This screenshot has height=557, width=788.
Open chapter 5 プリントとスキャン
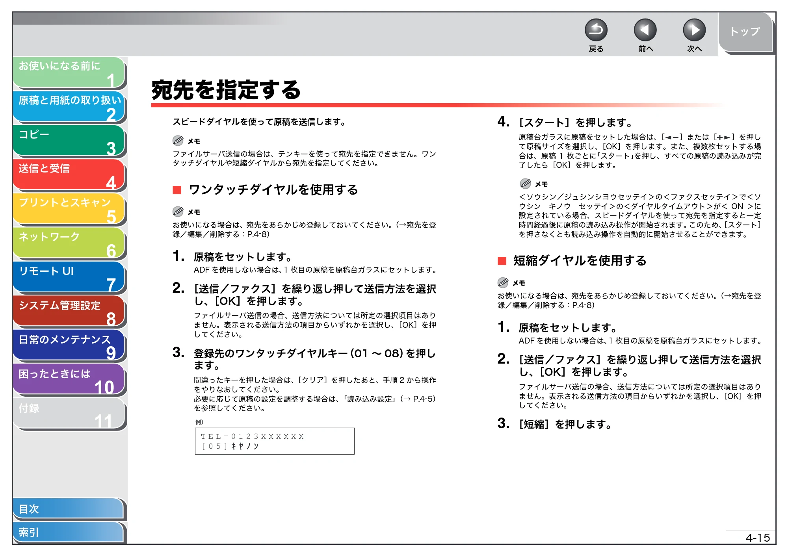(69, 209)
